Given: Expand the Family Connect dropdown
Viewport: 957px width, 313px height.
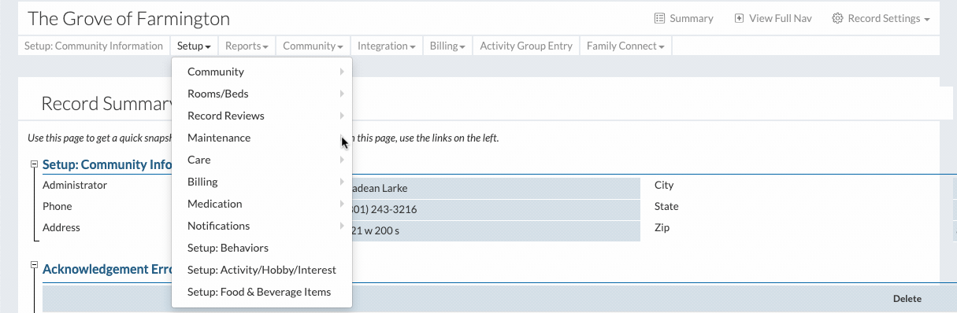Looking at the screenshot, I should tap(625, 46).
